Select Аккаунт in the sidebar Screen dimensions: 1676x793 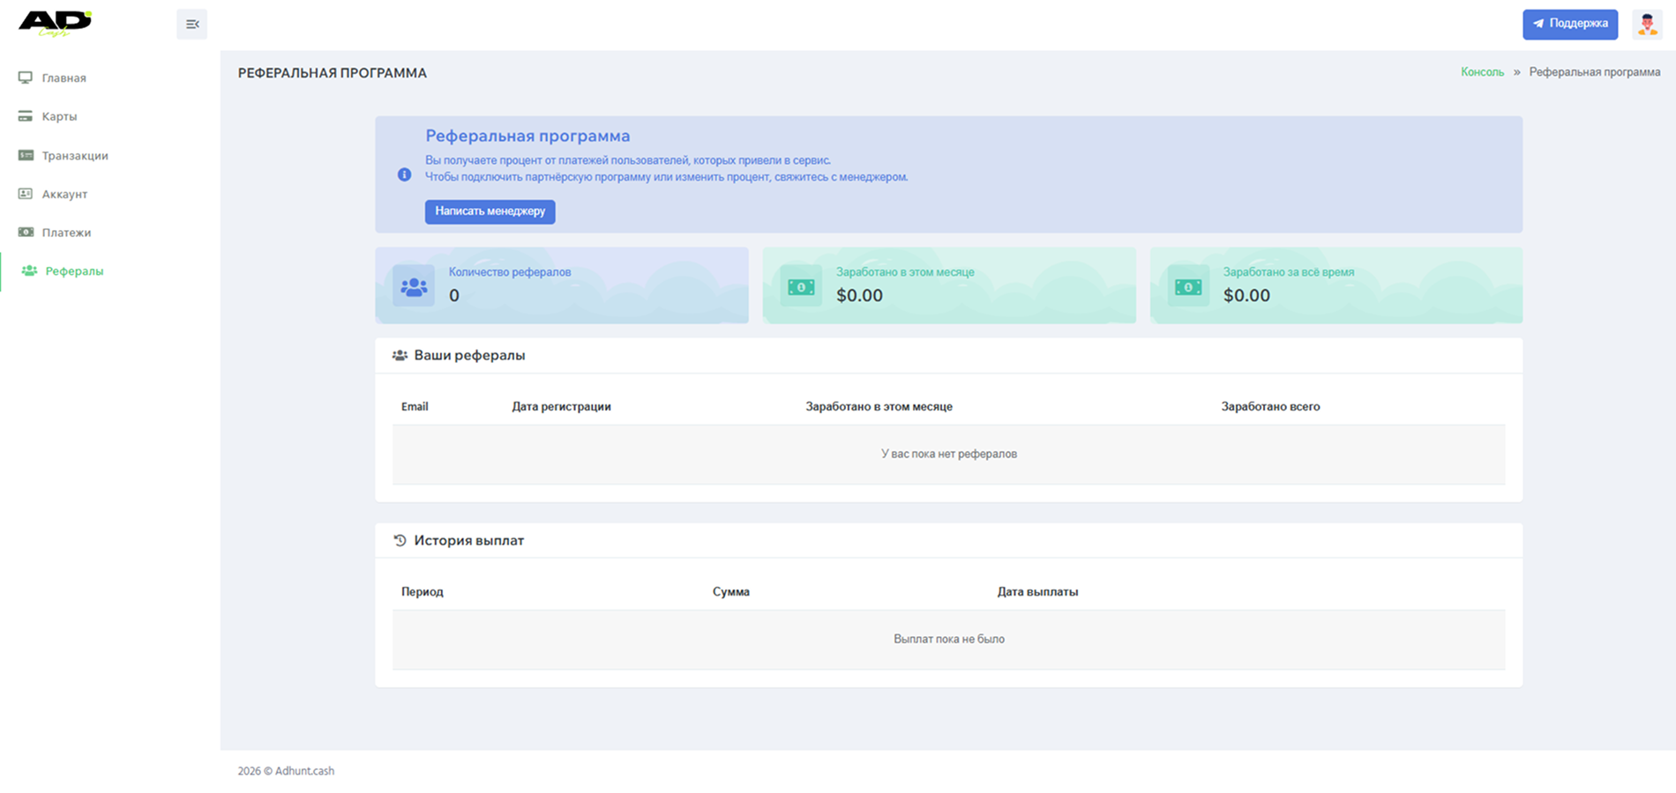click(x=64, y=194)
